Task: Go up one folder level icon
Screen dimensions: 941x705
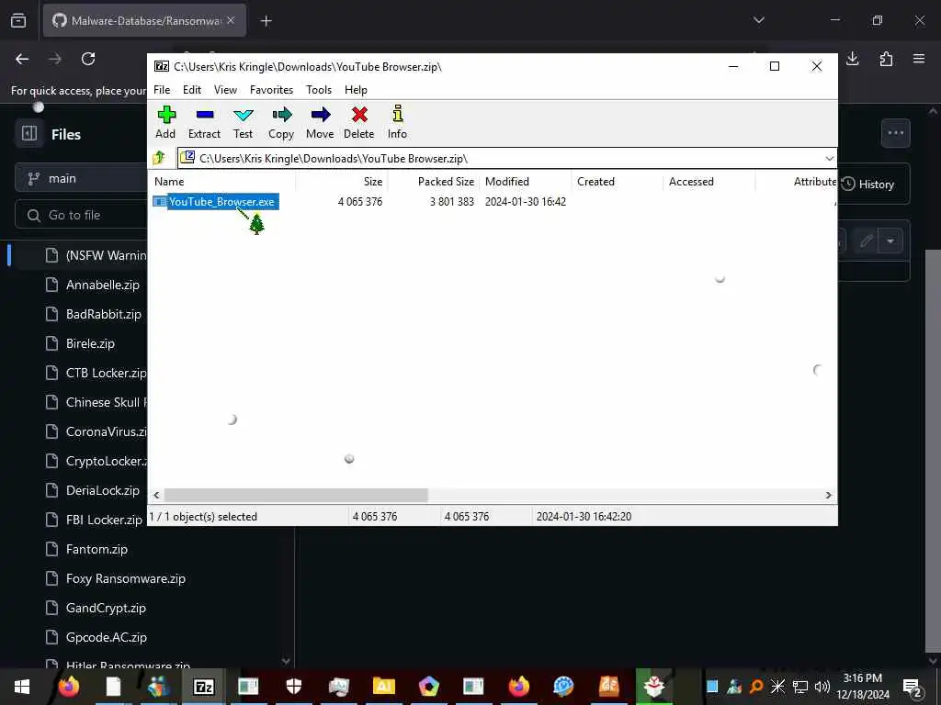Action: click(x=159, y=158)
